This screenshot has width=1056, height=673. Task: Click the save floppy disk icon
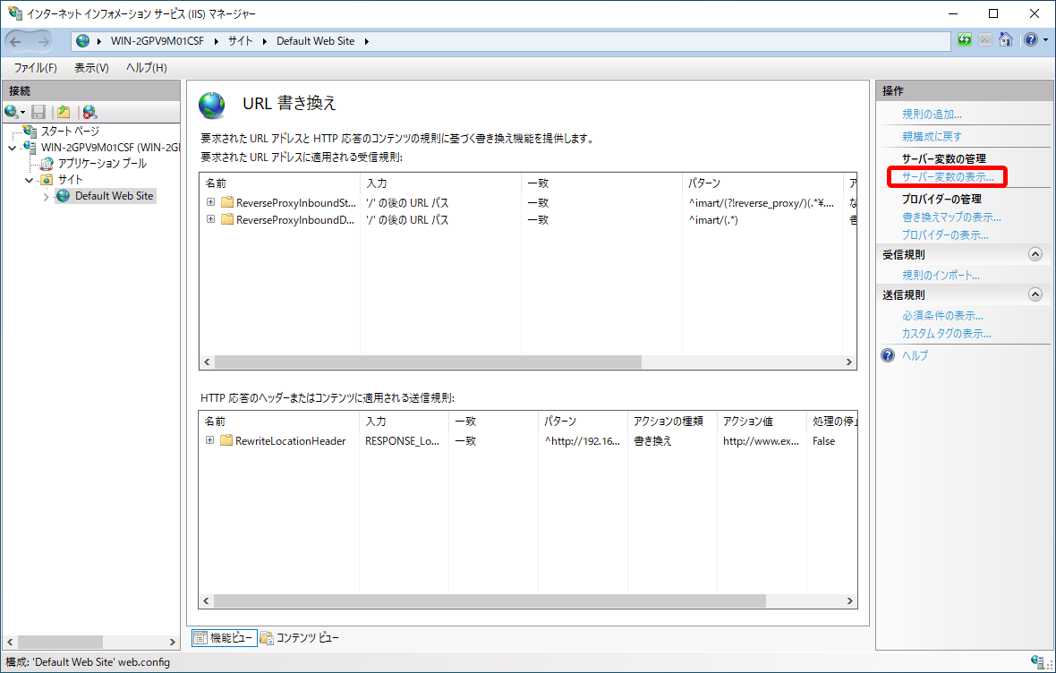coord(39,112)
